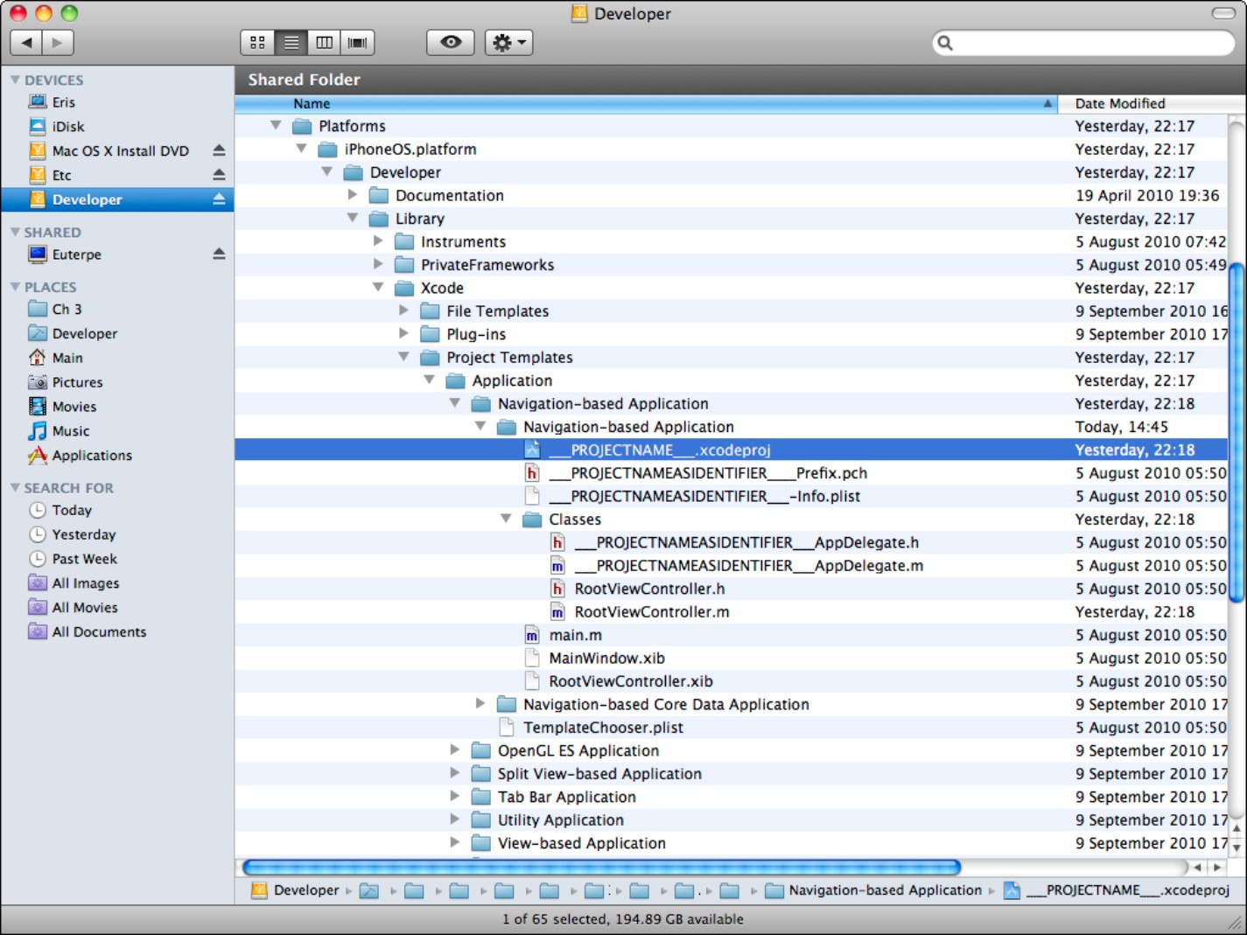
Task: Expand the Instruments folder
Action: point(378,241)
